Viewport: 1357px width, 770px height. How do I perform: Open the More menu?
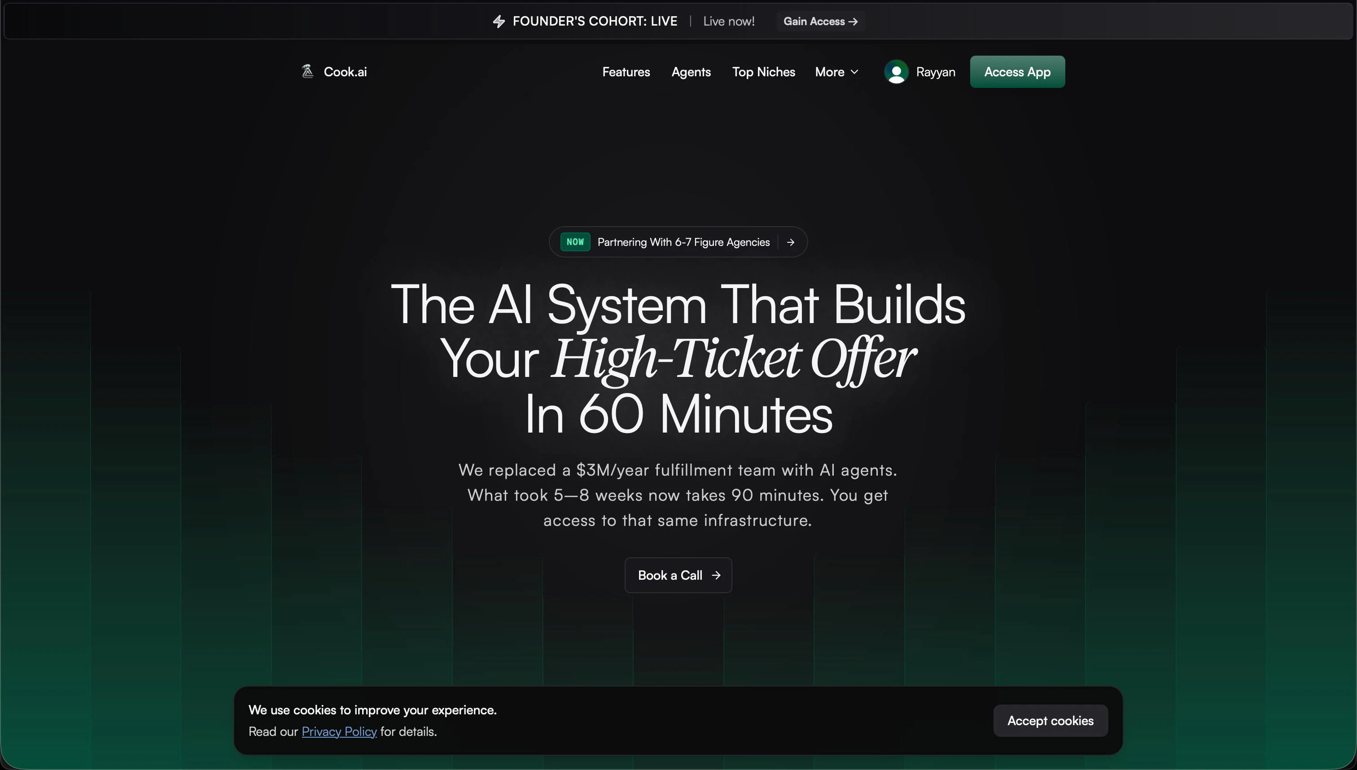click(836, 72)
